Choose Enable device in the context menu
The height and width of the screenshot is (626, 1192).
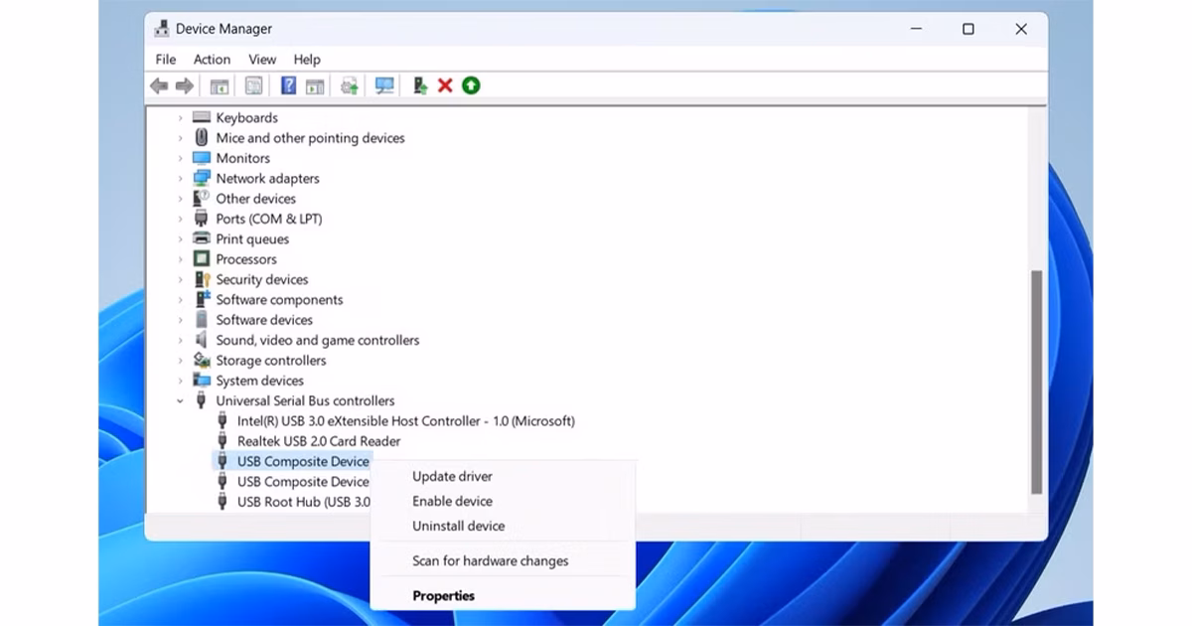tap(503, 502)
